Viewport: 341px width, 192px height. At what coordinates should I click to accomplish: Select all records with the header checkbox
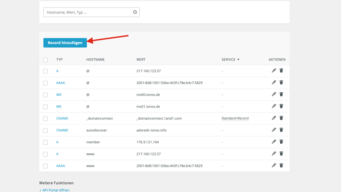(x=45, y=59)
